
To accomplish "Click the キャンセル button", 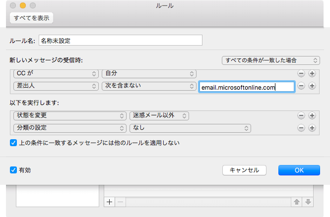I will [244, 170].
